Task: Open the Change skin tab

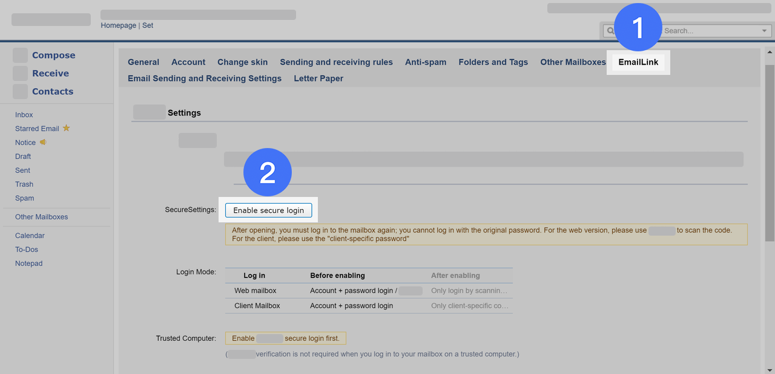Action: [242, 62]
